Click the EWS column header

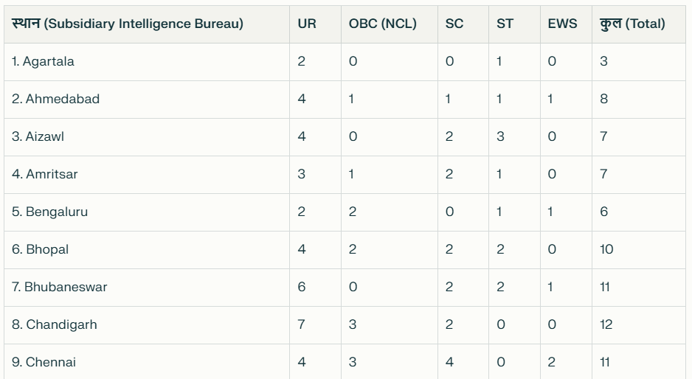pos(562,24)
